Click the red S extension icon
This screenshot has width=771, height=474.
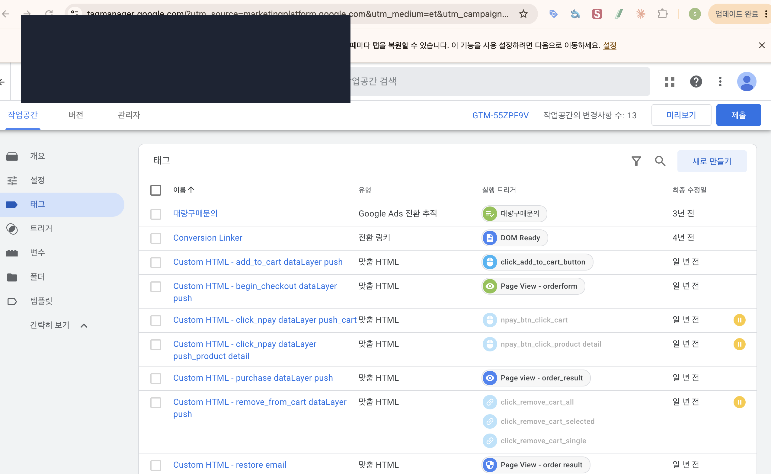coord(597,14)
